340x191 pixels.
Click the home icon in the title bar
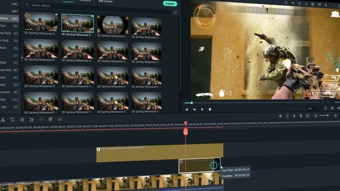tap(286, 3)
